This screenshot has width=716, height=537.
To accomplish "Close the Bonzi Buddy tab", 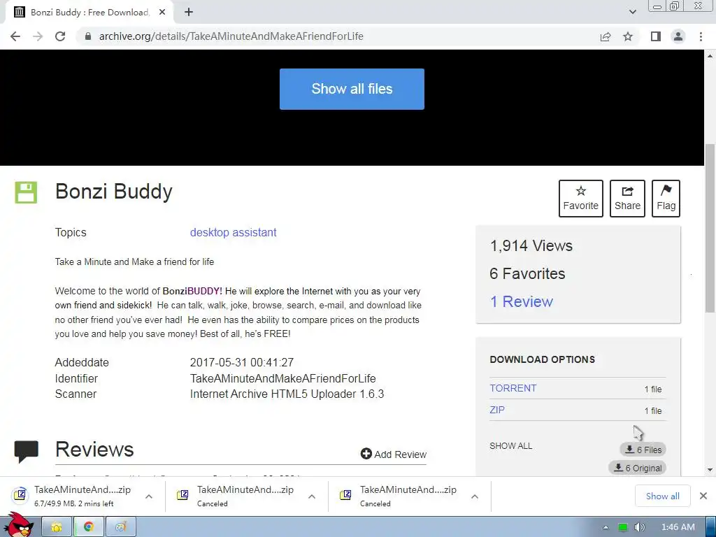I will pos(162,13).
